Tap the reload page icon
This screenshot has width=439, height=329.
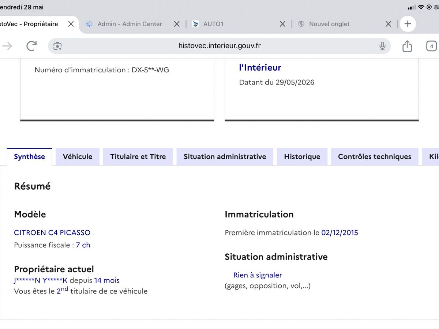coord(31,46)
